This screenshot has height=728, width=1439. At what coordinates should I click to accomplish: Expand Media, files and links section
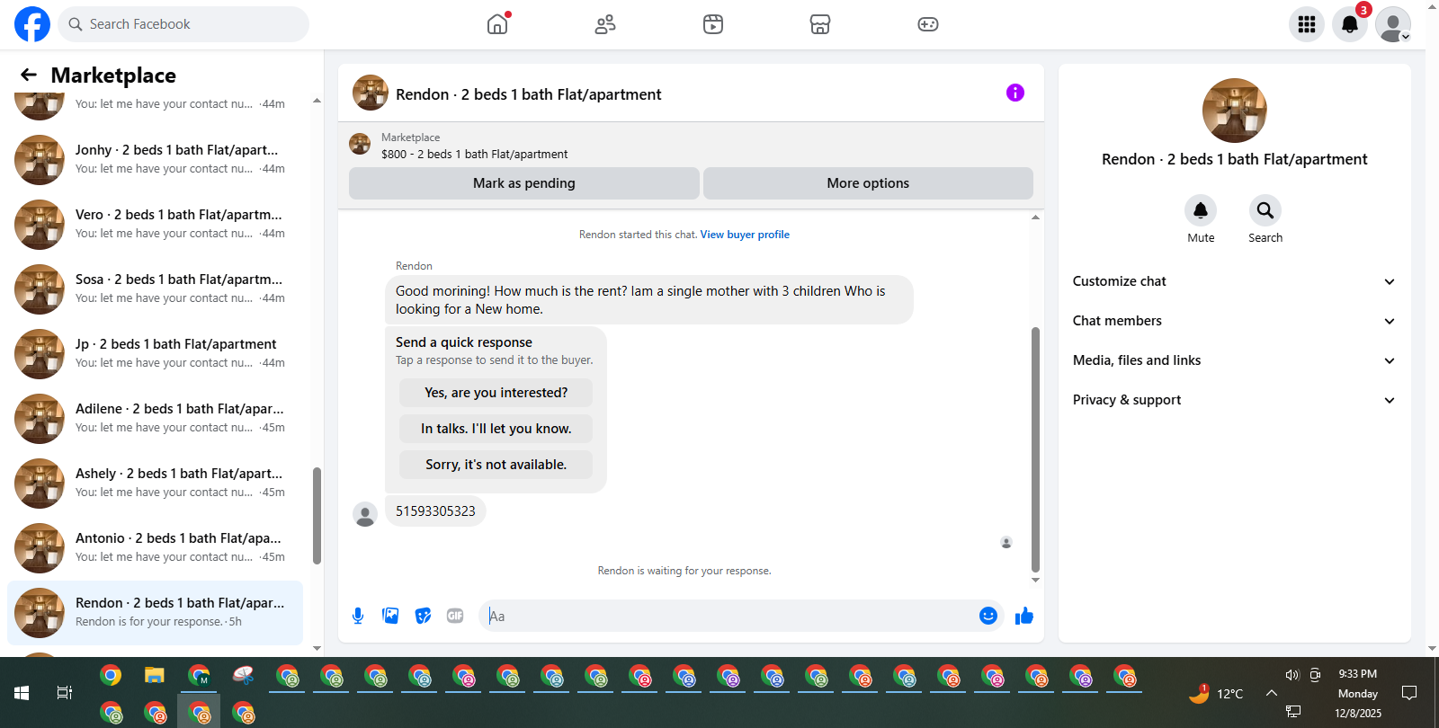pyautogui.click(x=1234, y=360)
